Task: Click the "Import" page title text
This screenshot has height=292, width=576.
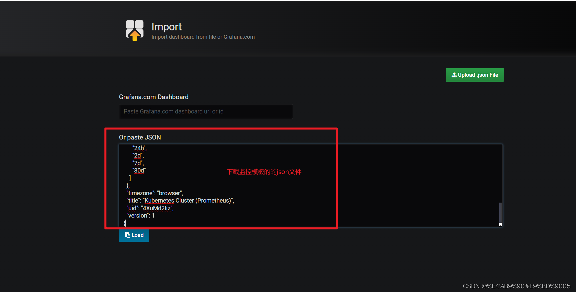Action: pos(167,27)
